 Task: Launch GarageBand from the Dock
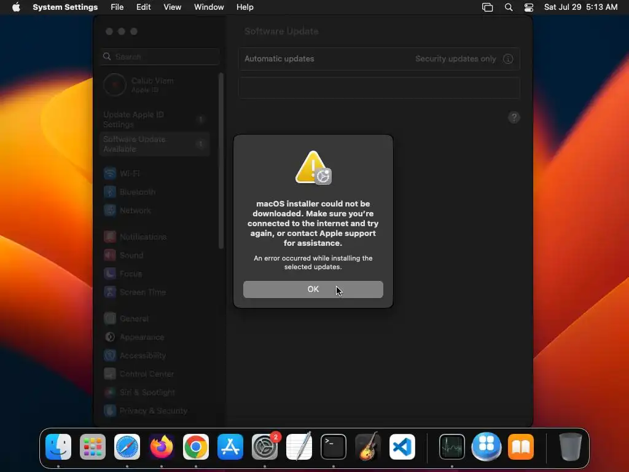tap(368, 447)
